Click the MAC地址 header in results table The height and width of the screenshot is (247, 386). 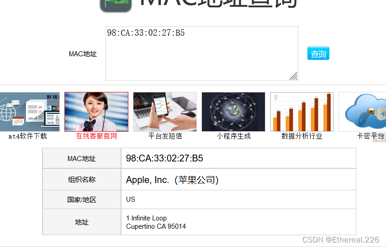tap(82, 159)
